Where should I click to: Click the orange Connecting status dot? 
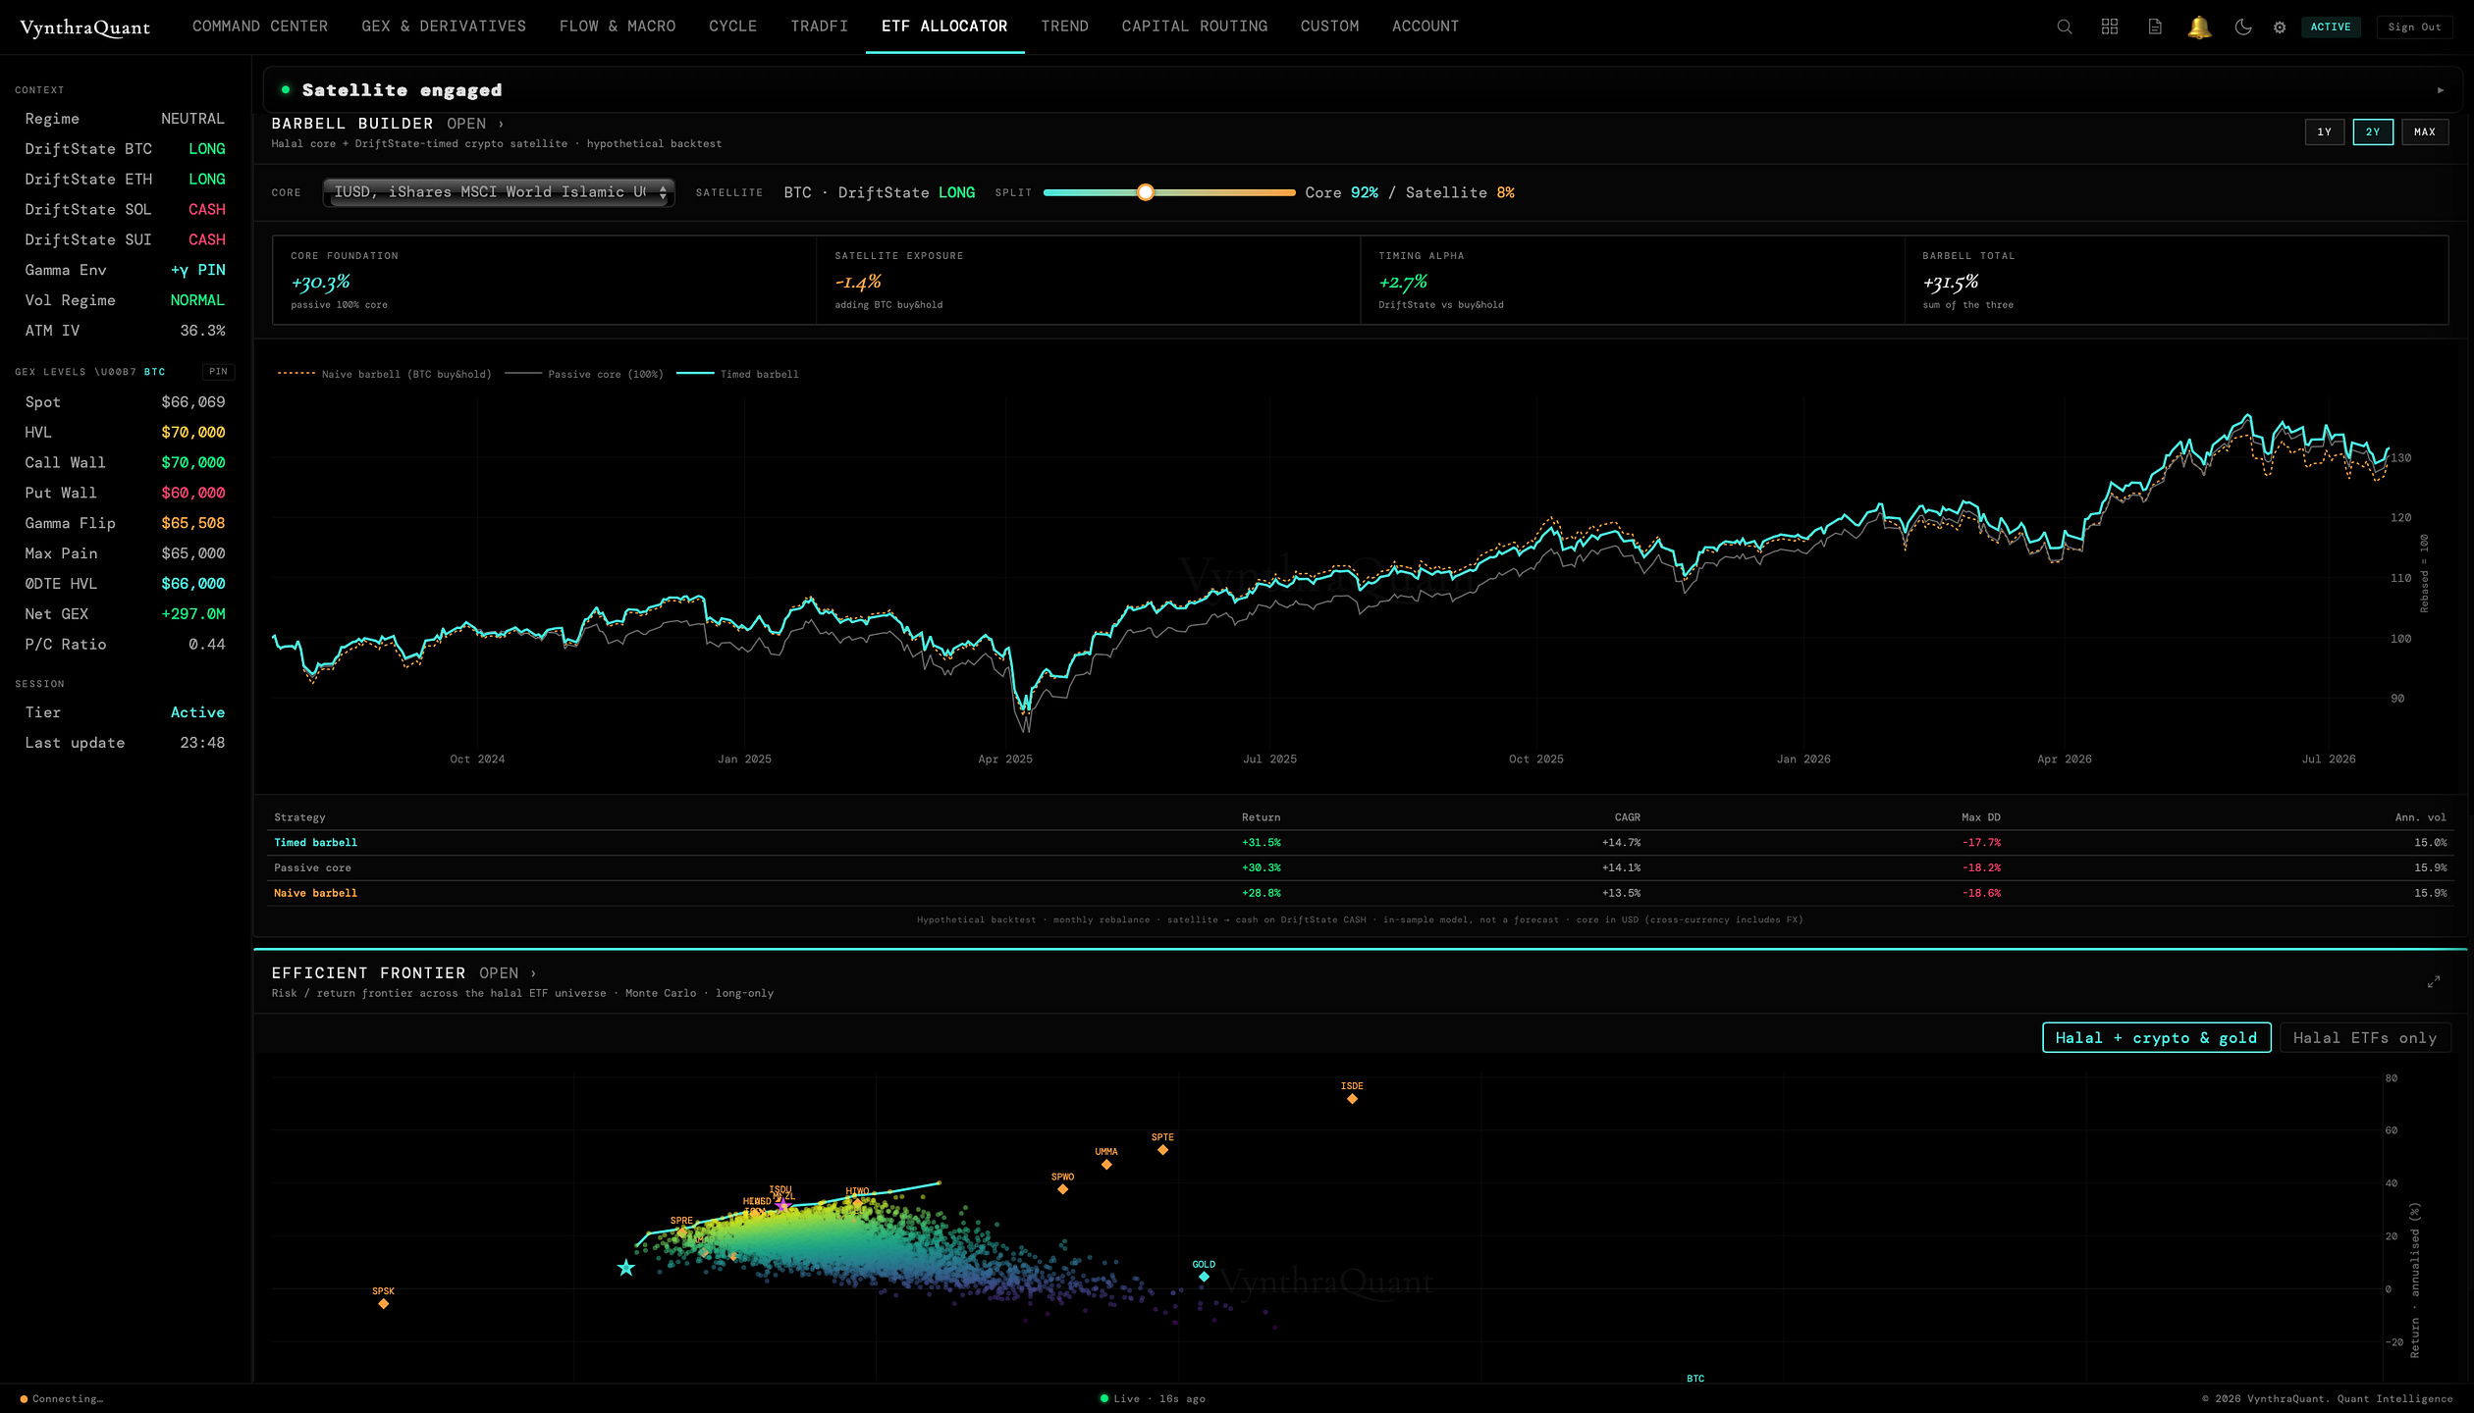(24, 1399)
